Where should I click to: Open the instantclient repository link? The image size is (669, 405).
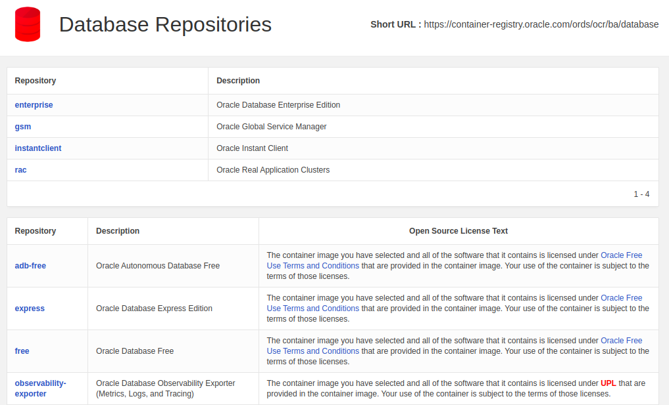click(x=38, y=148)
